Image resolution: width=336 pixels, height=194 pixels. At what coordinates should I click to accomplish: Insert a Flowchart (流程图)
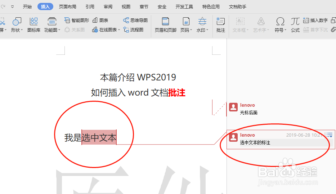(133, 30)
